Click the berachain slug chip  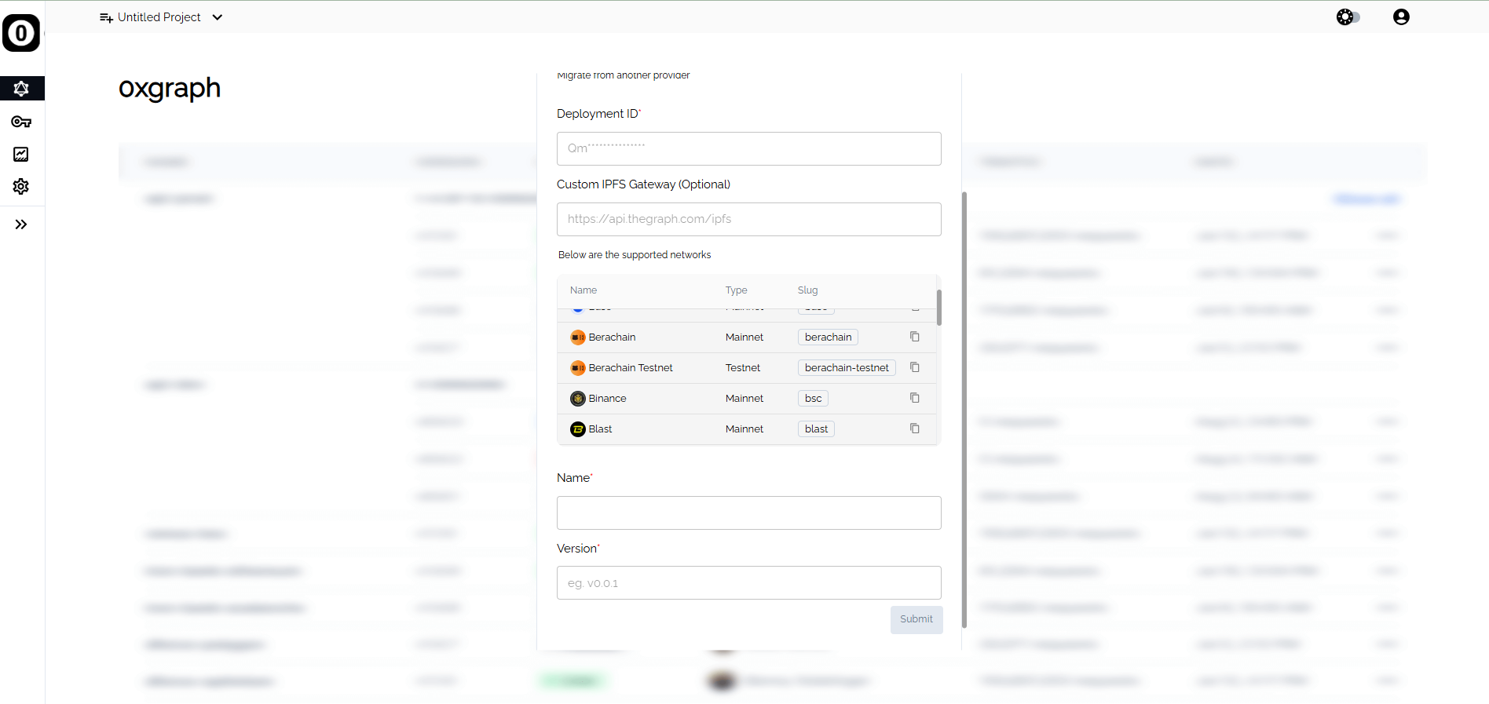pyautogui.click(x=828, y=337)
